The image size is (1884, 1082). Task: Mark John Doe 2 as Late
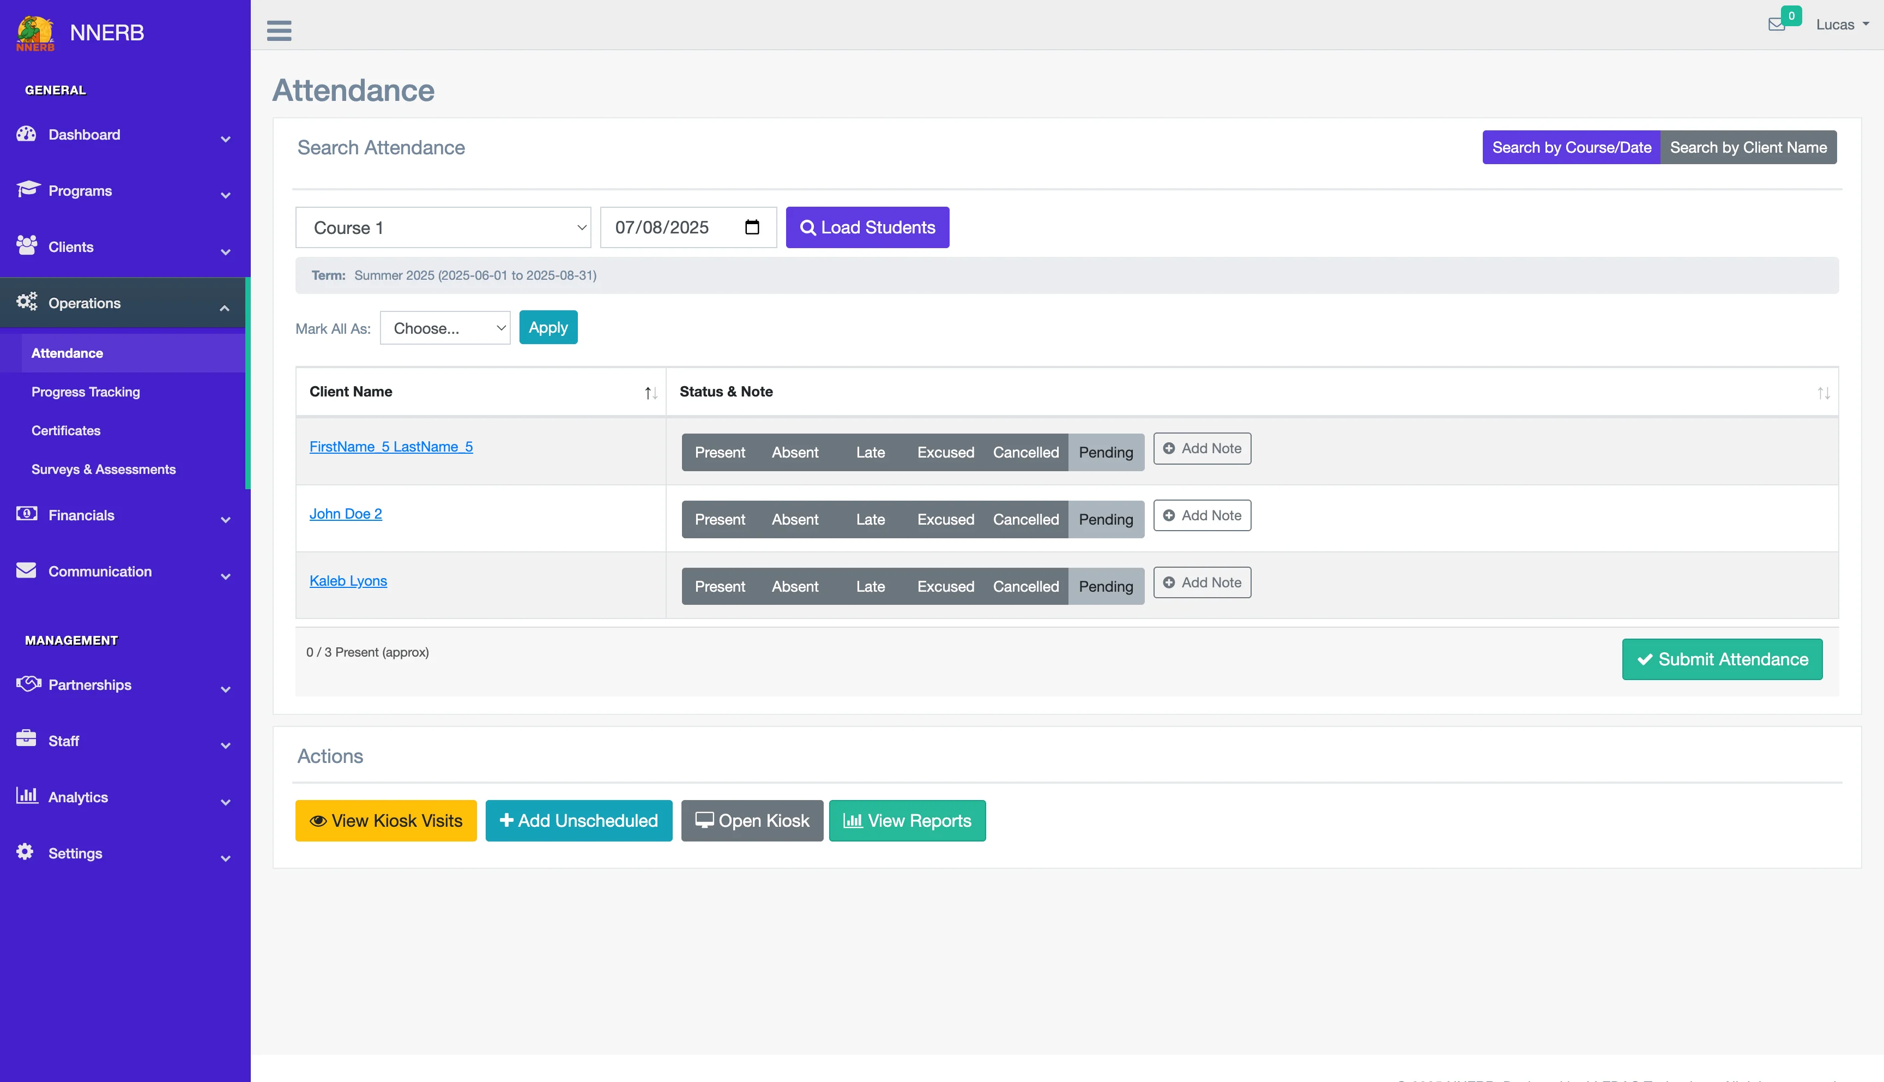click(x=871, y=519)
